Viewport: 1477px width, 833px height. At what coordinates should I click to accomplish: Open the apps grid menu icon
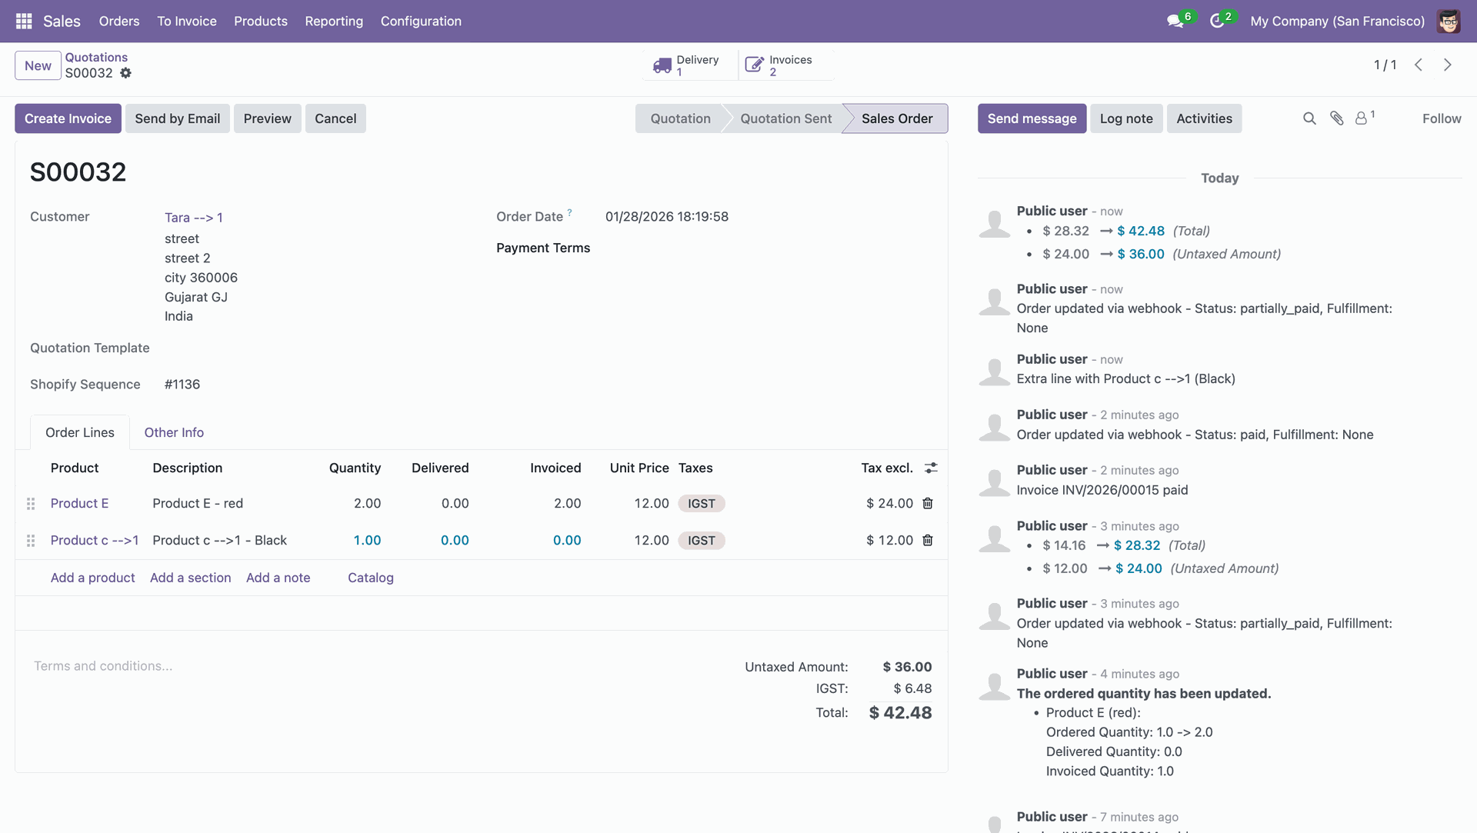coord(24,21)
